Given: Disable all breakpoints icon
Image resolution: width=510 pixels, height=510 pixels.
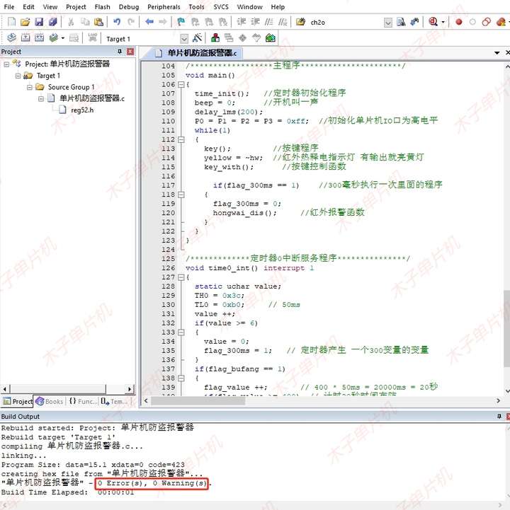Looking at the screenshot, I should click(x=486, y=22).
